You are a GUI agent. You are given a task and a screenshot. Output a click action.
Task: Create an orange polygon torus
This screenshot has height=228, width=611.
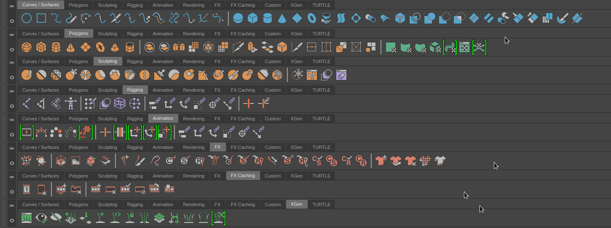100,47
